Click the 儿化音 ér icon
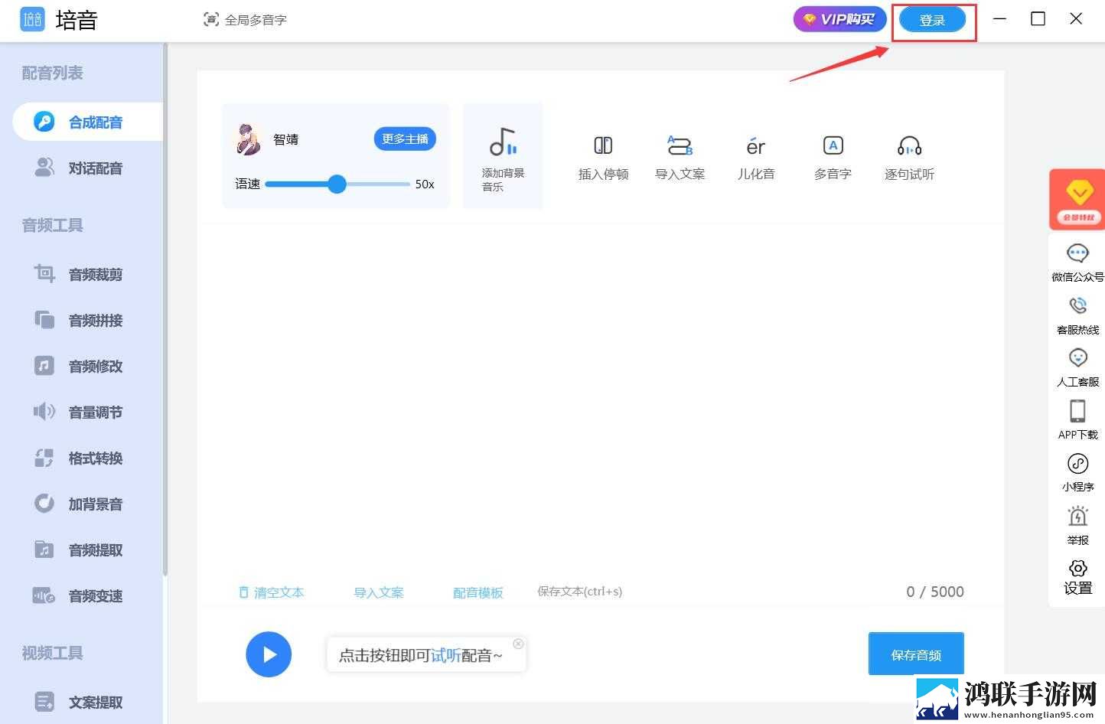 pyautogui.click(x=756, y=146)
